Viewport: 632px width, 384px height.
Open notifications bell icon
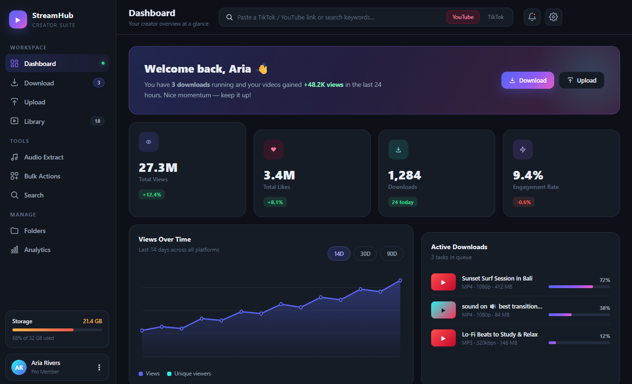tap(532, 17)
